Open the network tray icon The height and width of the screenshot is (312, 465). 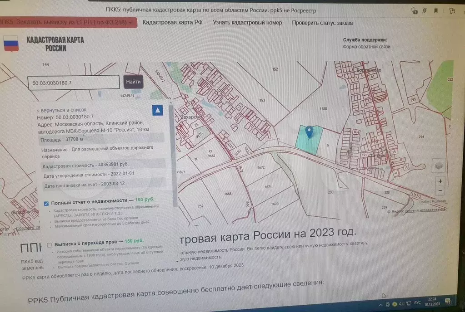409,303
